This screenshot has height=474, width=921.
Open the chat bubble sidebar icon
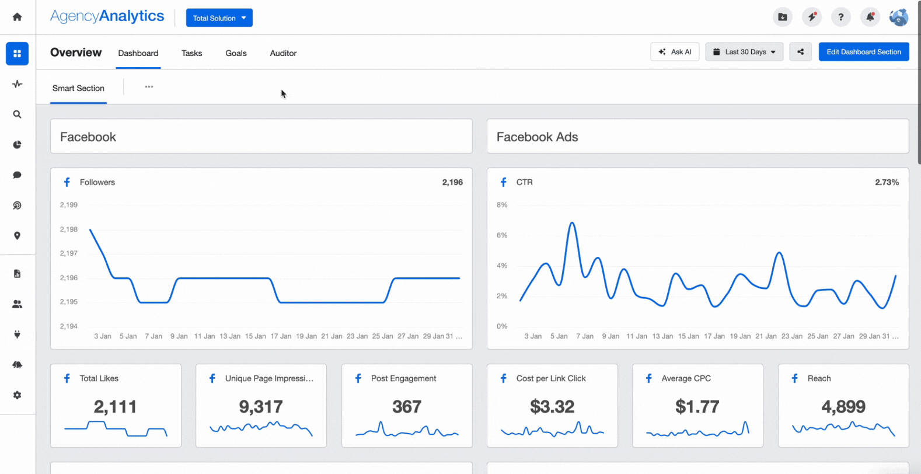[17, 175]
